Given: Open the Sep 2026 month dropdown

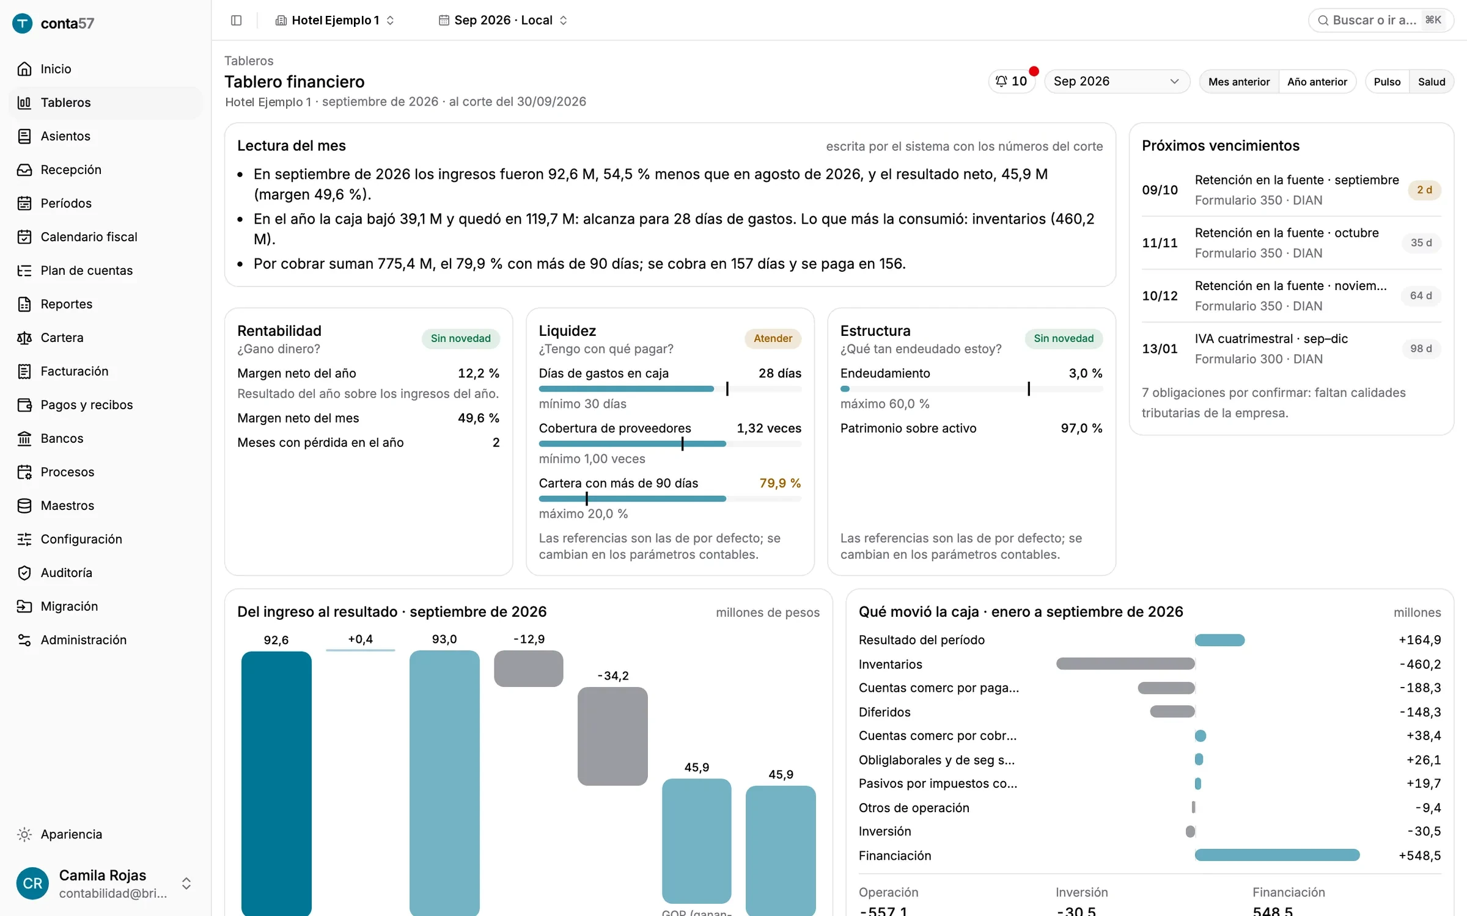Looking at the screenshot, I should pyautogui.click(x=1117, y=81).
